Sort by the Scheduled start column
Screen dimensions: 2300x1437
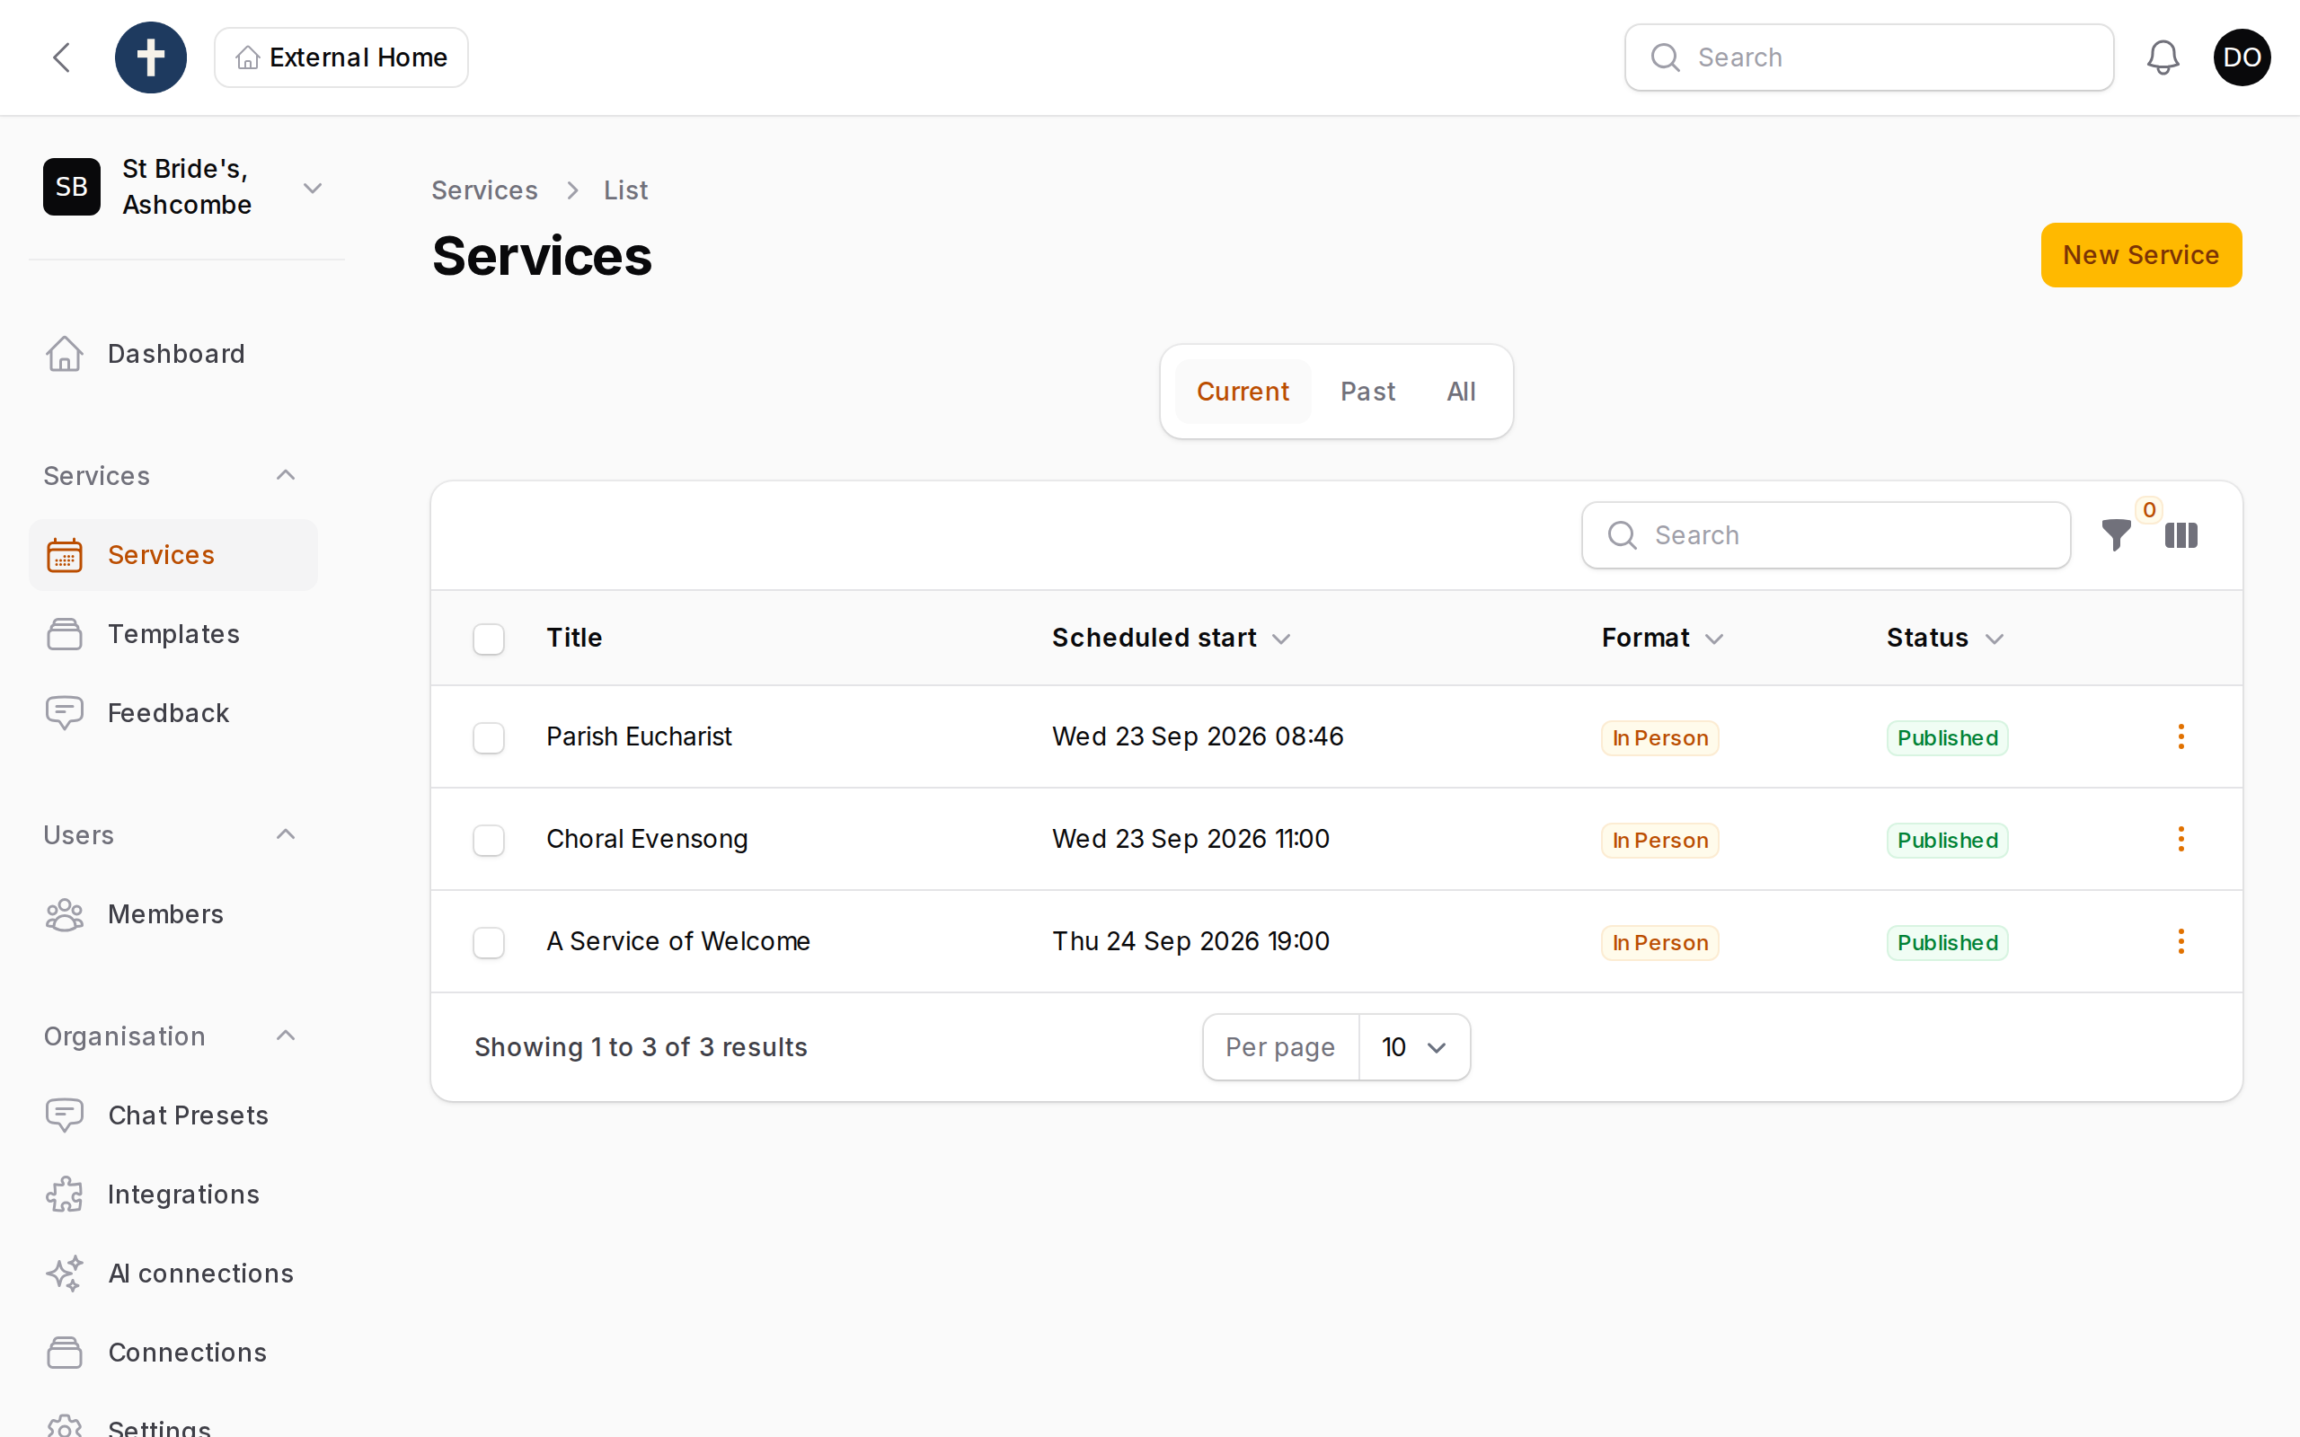(x=1171, y=638)
